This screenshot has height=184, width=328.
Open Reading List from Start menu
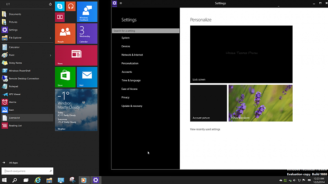pos(27,126)
